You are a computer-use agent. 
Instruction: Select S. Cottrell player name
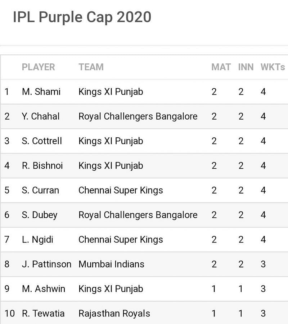coord(42,141)
